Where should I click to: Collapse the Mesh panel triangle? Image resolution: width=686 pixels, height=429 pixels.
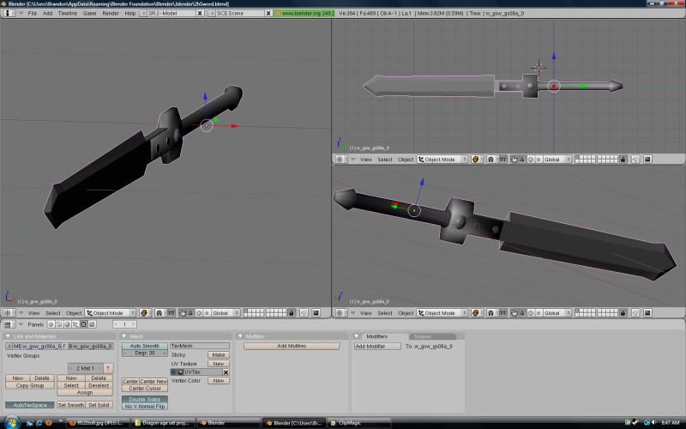click(123, 336)
